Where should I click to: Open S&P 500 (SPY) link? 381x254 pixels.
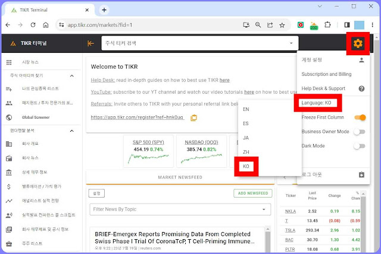(148, 142)
